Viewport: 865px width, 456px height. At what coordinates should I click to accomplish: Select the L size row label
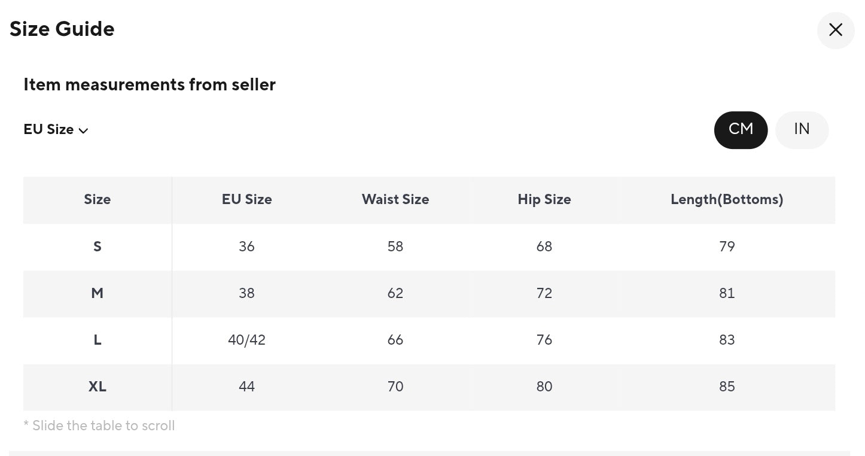coord(97,340)
